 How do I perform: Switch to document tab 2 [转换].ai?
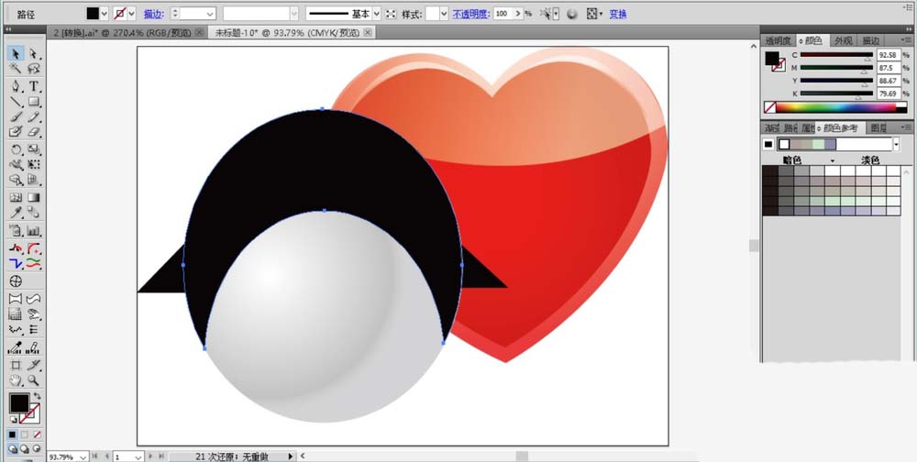click(122, 33)
